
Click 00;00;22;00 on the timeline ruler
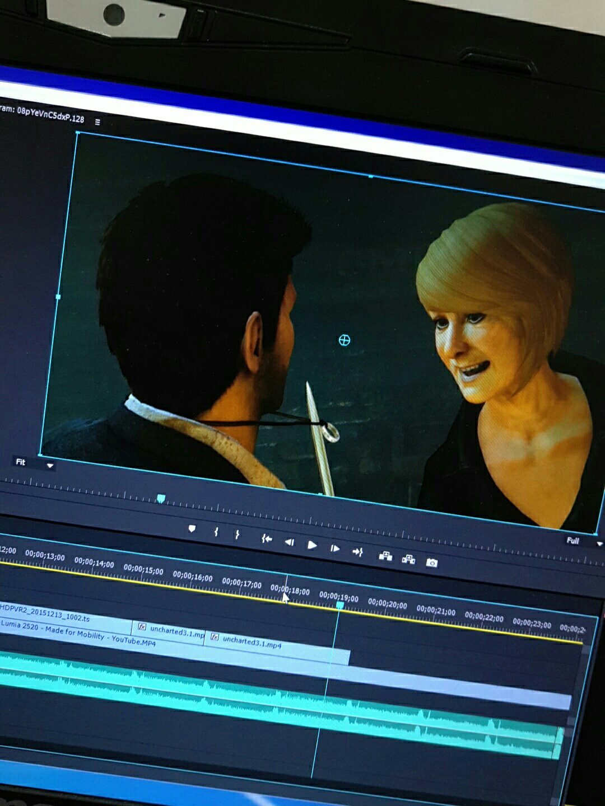click(x=484, y=617)
